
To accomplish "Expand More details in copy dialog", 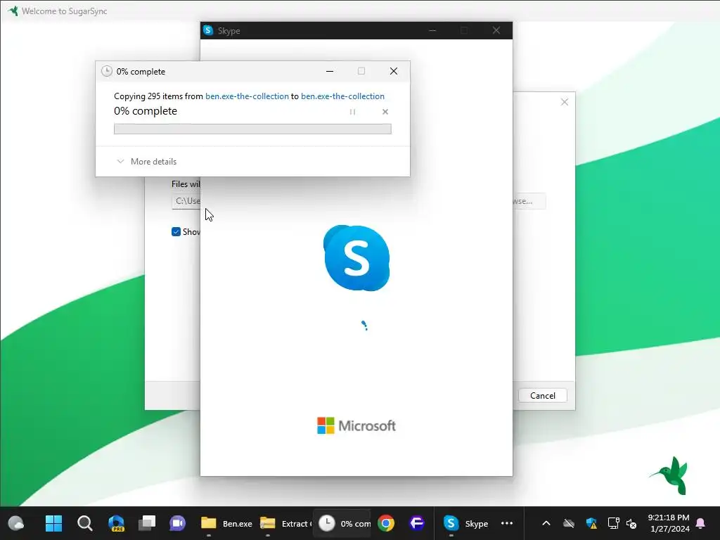I will pos(147,162).
